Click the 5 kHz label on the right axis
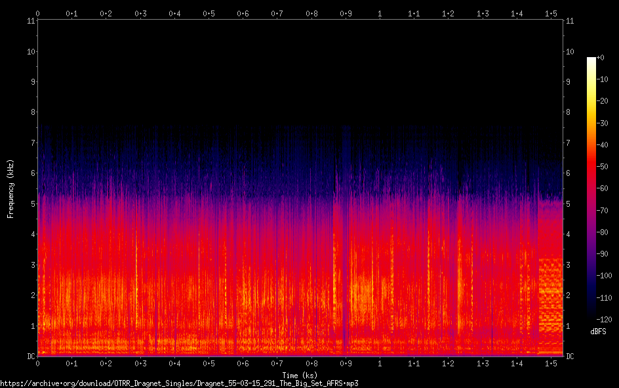The width and height of the screenshot is (619, 388). pos(569,204)
